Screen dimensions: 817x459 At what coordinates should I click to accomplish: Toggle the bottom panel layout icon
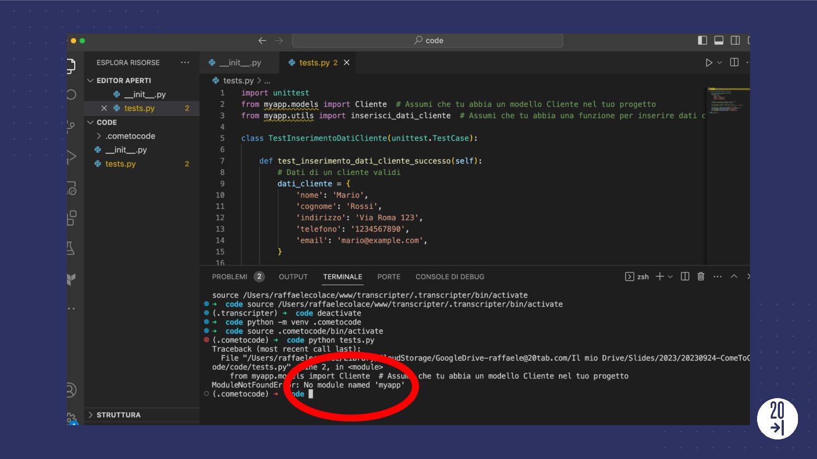point(719,40)
